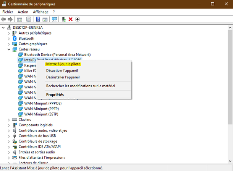Choose Rechercher les modifications sur le matériel
Viewport: 233px width, 171px height.
[81, 86]
